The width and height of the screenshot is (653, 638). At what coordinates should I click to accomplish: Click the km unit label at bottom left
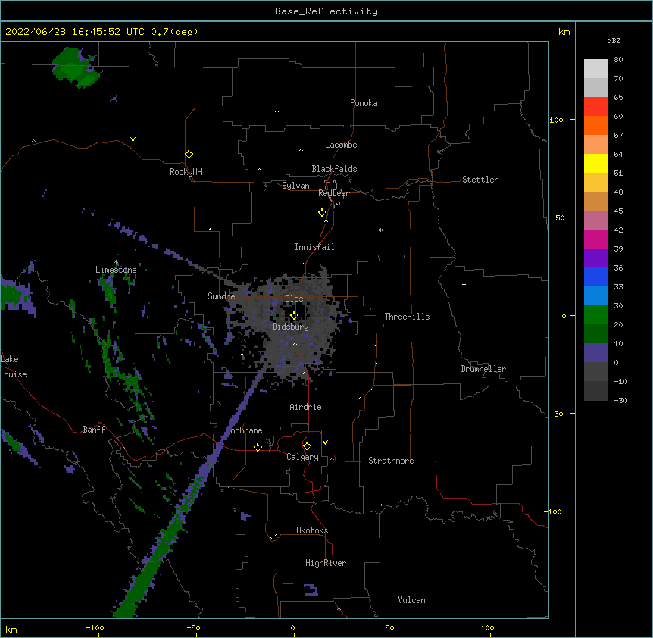[11, 629]
